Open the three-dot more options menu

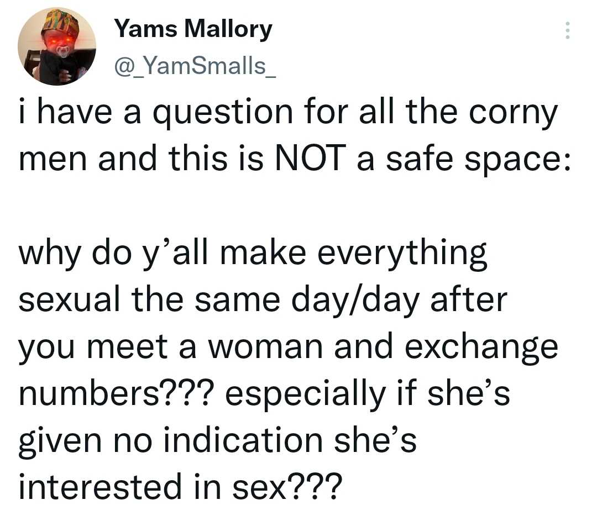[x=567, y=30]
